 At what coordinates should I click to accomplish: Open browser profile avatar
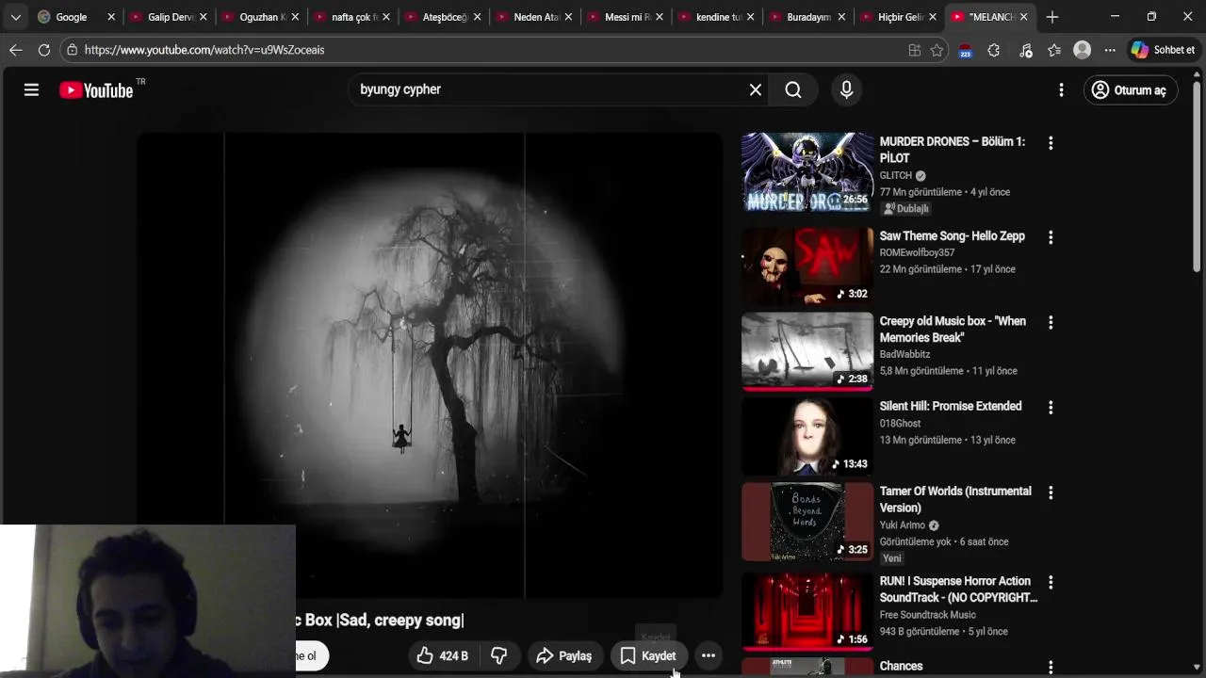pyautogui.click(x=1083, y=50)
